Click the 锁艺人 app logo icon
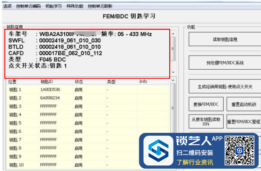 tap(158, 151)
